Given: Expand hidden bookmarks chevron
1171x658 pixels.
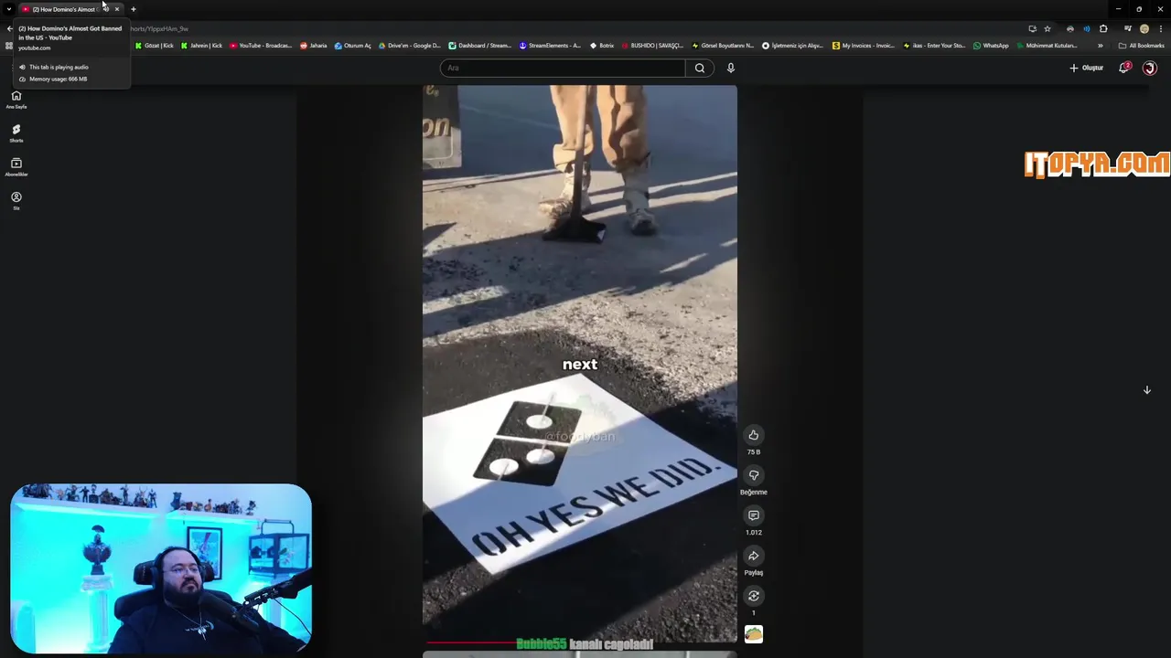Looking at the screenshot, I should pyautogui.click(x=1100, y=46).
